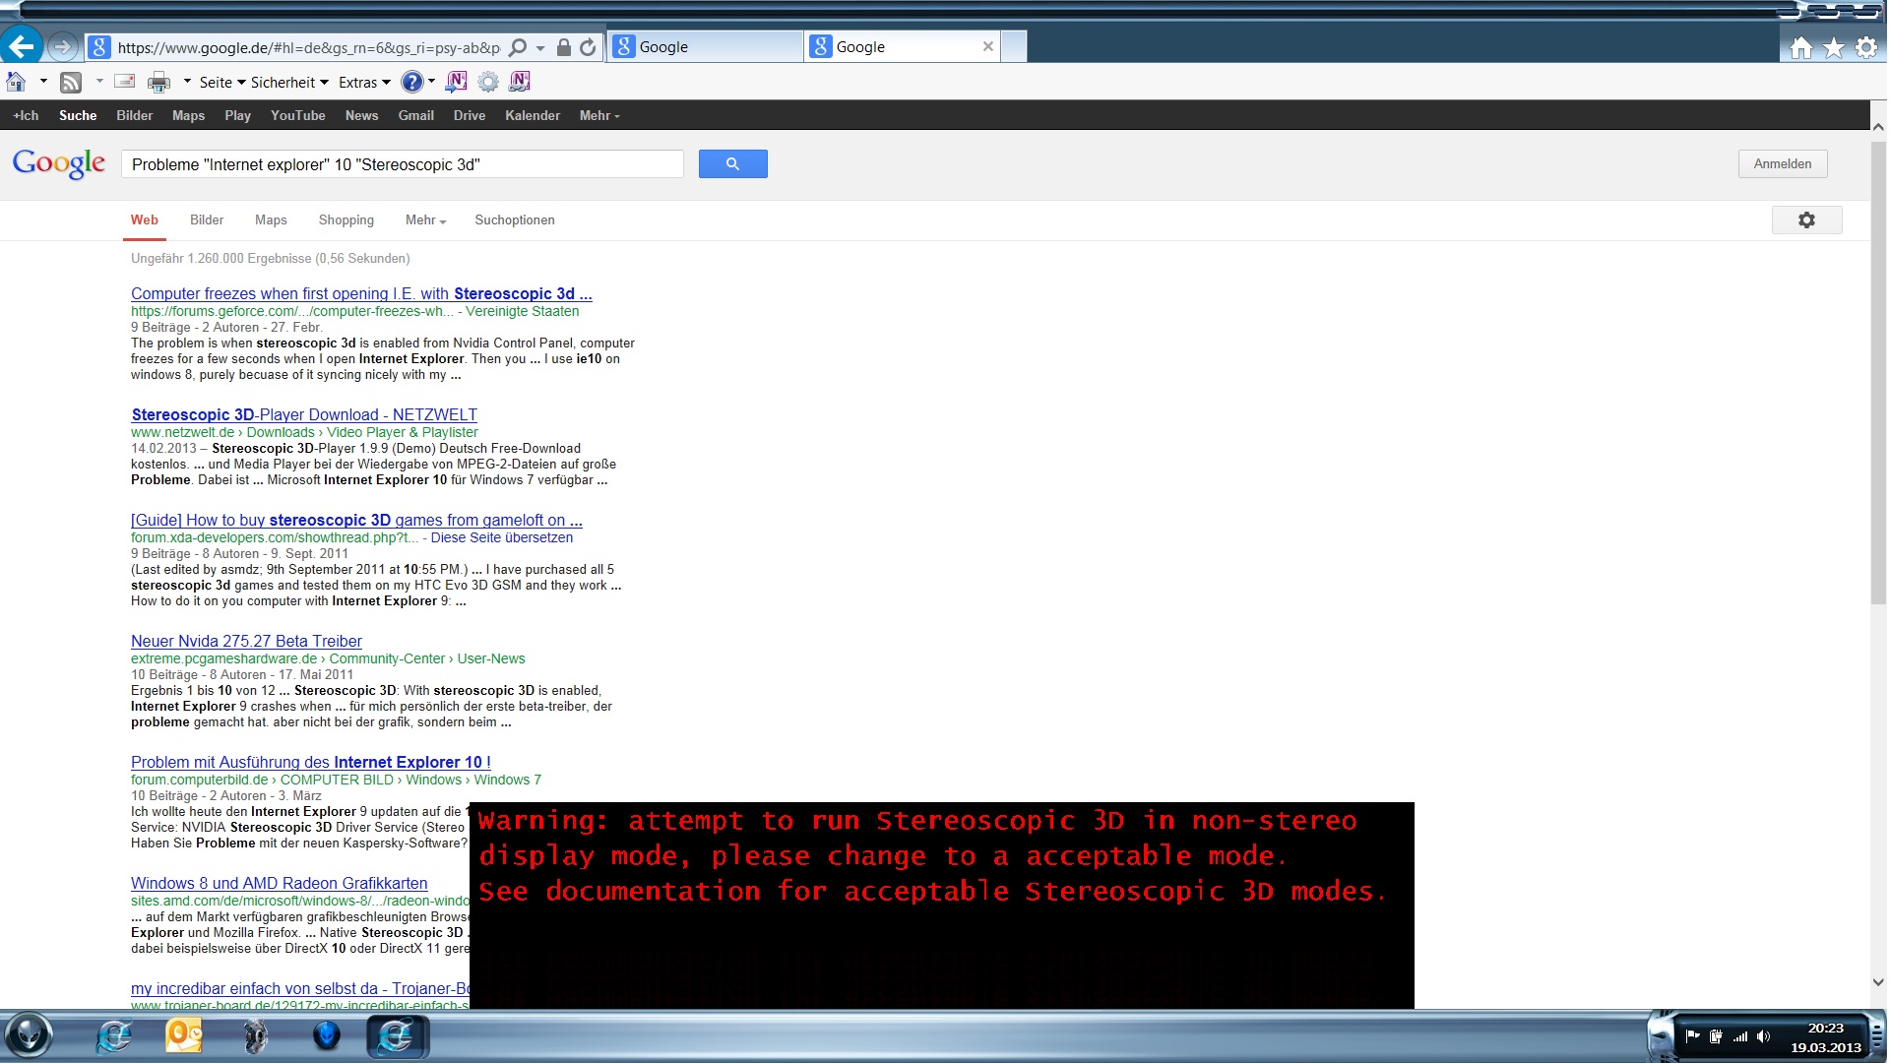Open Suchoptionen search tools

click(515, 219)
